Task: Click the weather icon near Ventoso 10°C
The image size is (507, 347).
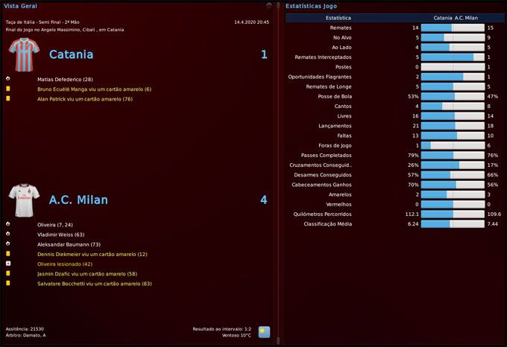Action: tap(264, 331)
